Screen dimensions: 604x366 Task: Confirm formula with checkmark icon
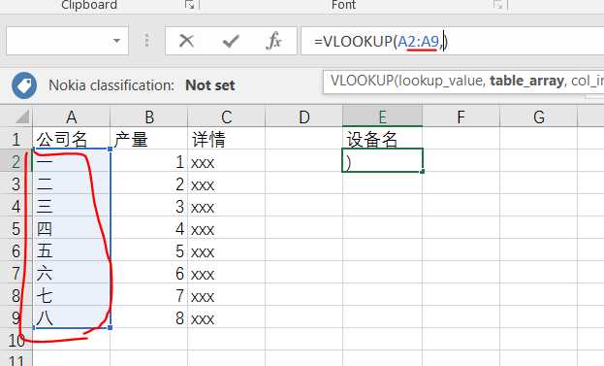click(231, 41)
